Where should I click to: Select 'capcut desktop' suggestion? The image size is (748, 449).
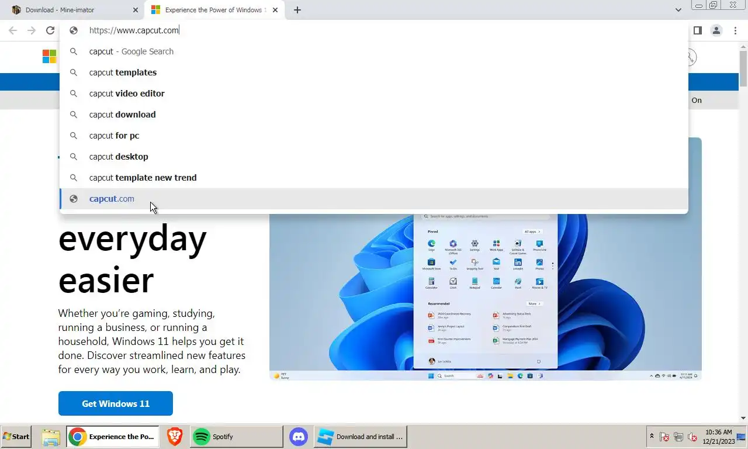click(374, 157)
